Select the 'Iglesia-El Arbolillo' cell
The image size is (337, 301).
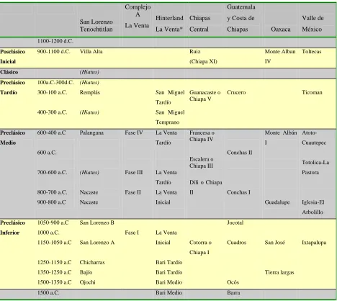click(x=313, y=207)
